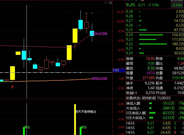
Task: Click the 大宗流入 value -2881万
Action: pos(168,108)
